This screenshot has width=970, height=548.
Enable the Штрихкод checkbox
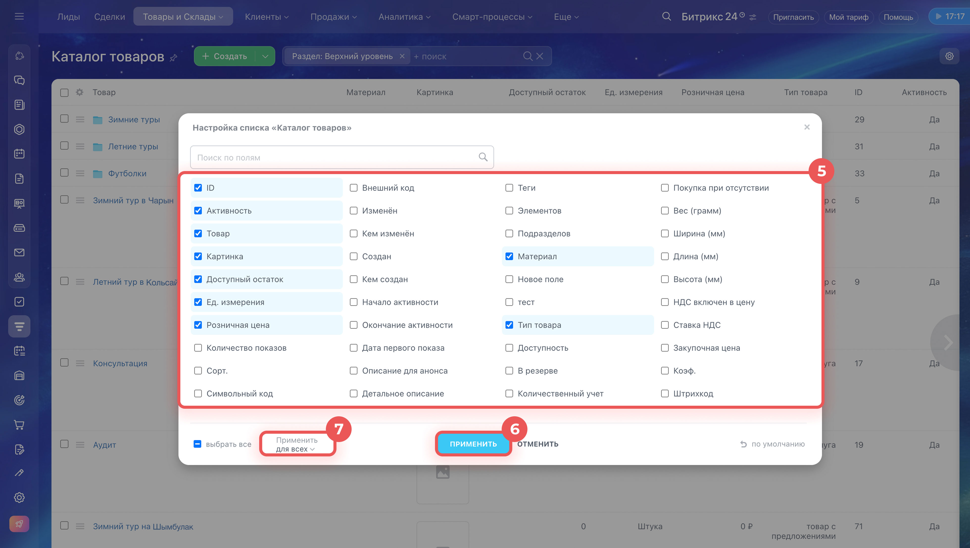pyautogui.click(x=665, y=393)
